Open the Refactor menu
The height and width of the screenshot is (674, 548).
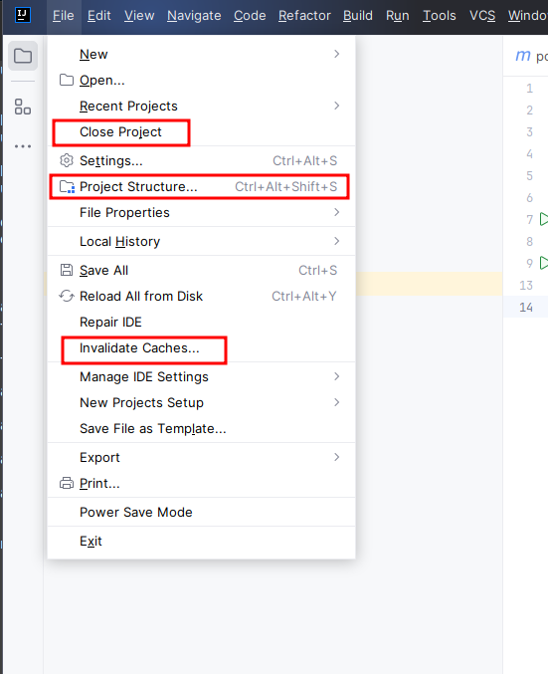tap(304, 16)
